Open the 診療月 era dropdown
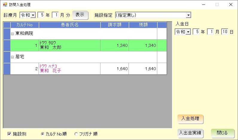The height and width of the screenshot is (140, 238). (x=33, y=15)
